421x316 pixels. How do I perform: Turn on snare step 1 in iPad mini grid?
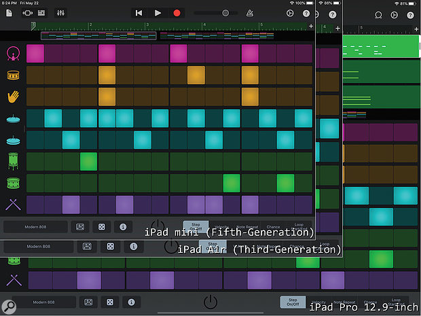[35, 75]
